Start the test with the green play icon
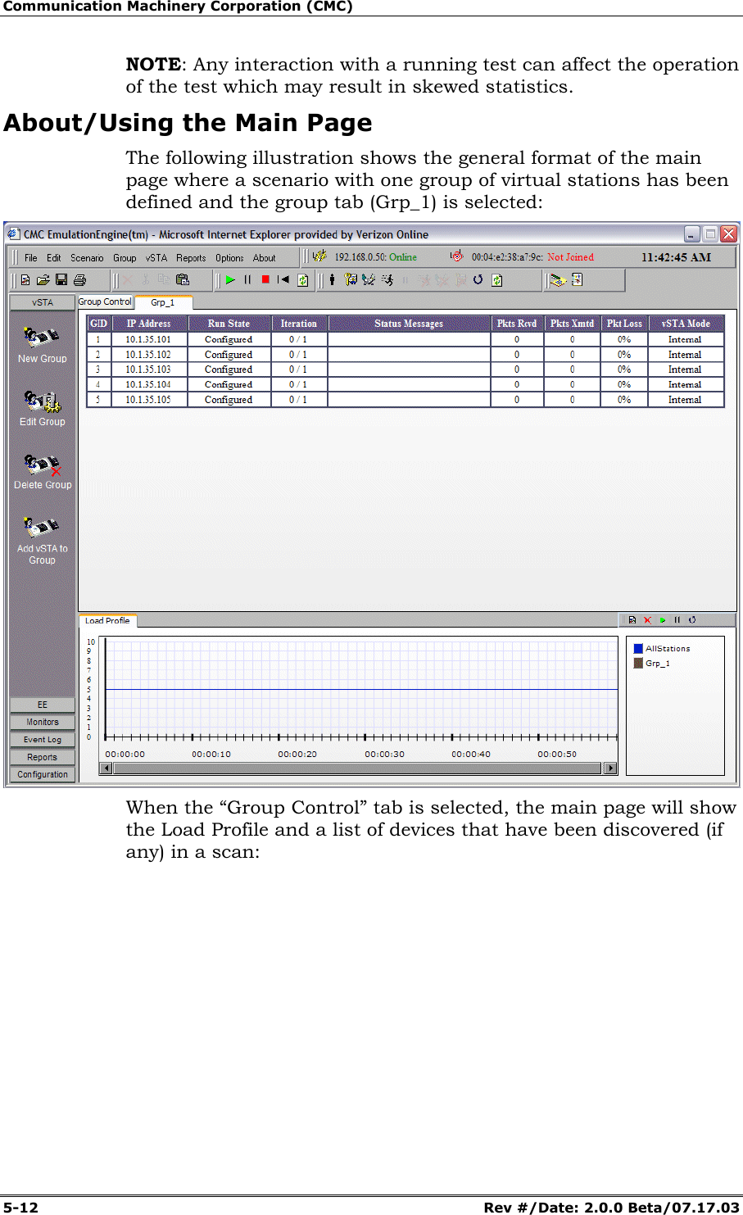The width and height of the screenshot is (743, 1215). point(229,280)
